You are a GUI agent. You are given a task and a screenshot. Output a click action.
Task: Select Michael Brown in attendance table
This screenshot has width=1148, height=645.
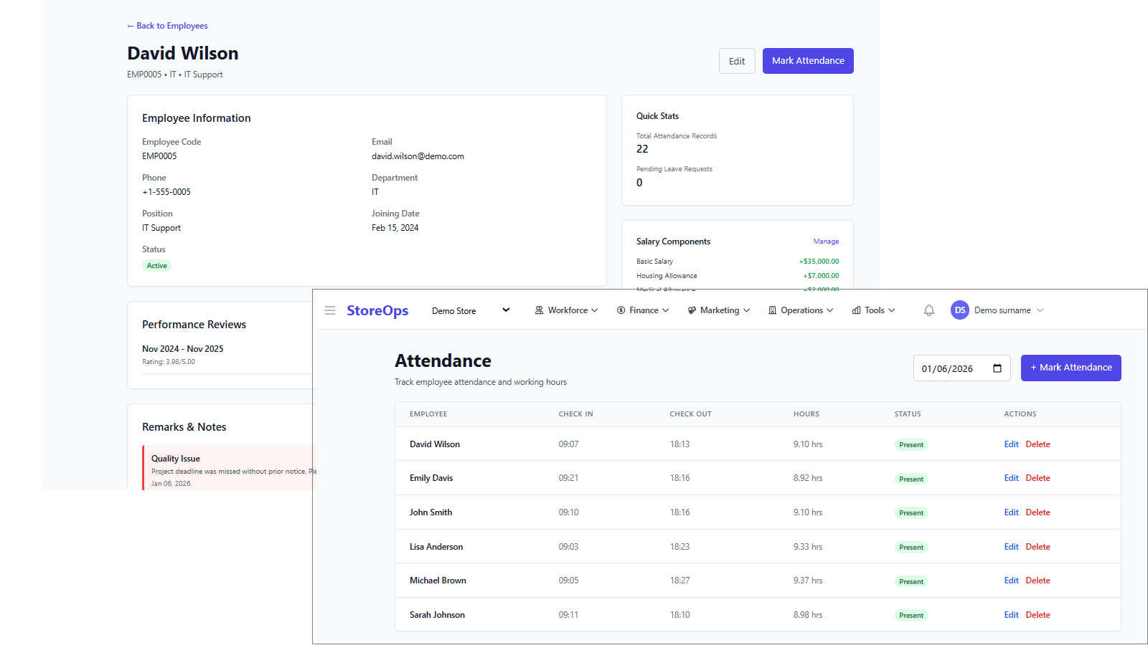(438, 580)
